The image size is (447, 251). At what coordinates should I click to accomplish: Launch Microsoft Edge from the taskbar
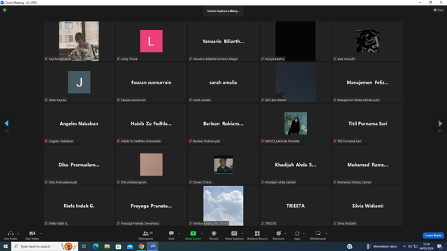96,246
